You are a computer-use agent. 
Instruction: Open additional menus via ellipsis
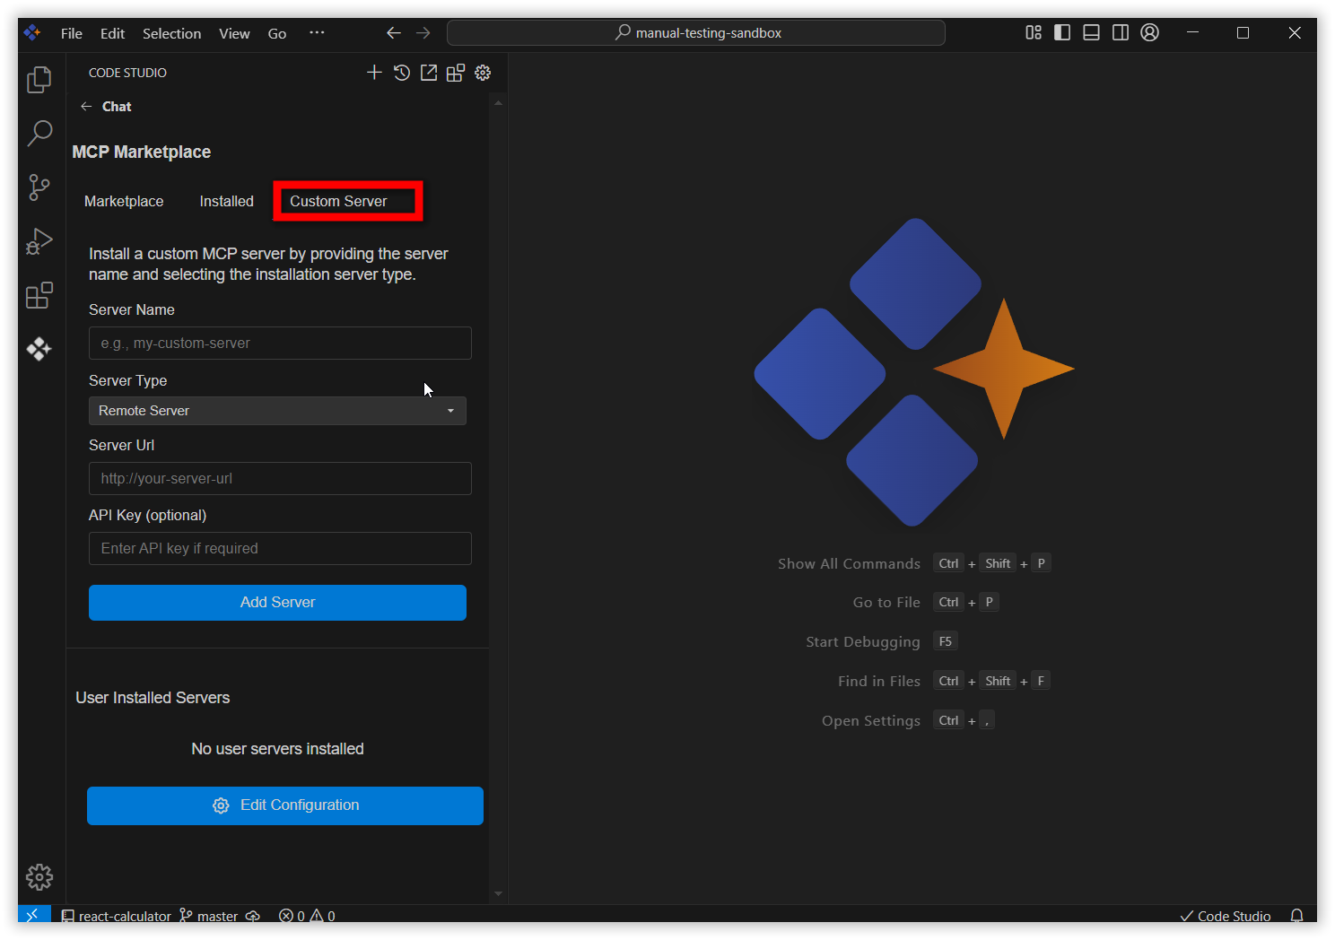point(317,33)
